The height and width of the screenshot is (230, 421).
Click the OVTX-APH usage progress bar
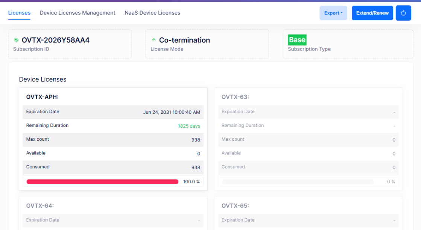pyautogui.click(x=102, y=182)
